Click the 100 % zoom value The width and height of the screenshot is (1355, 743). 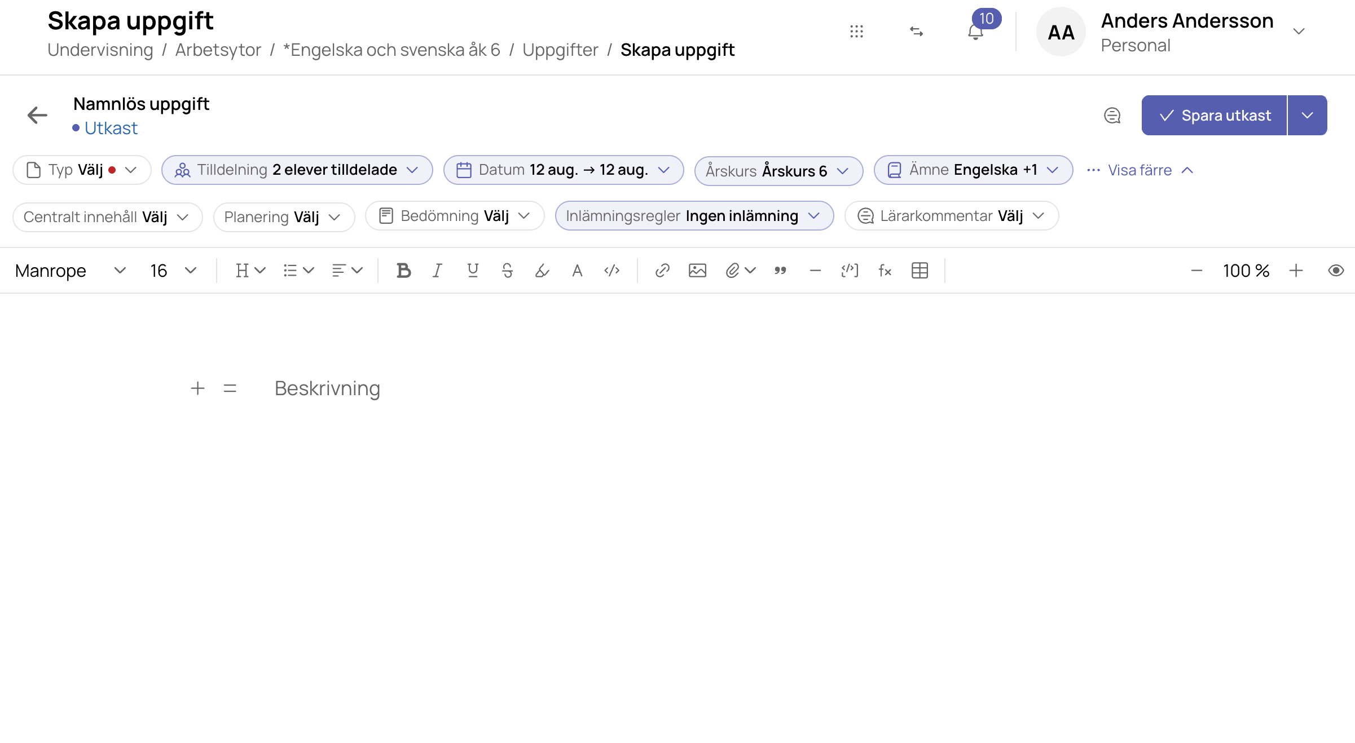pos(1246,271)
